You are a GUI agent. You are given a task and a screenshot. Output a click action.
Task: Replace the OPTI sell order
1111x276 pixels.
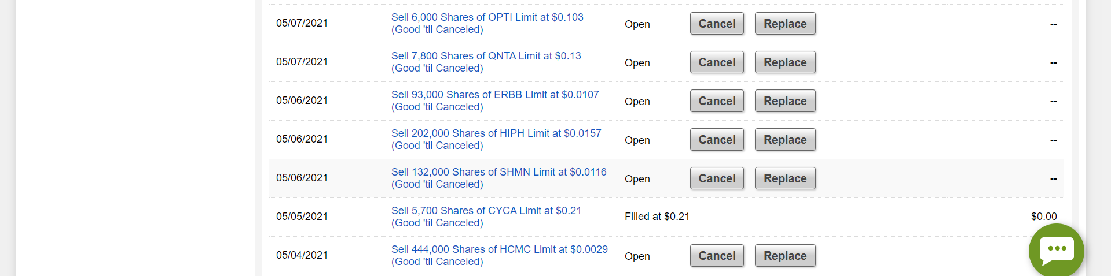point(785,24)
